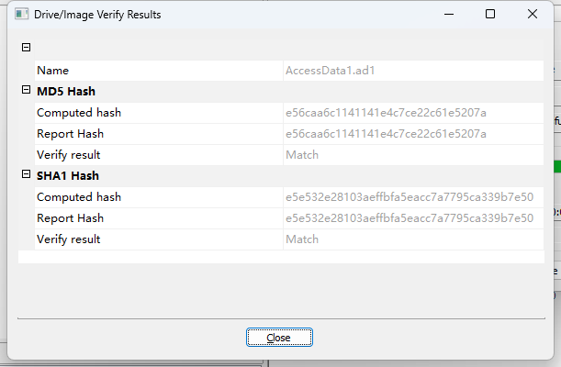Image resolution: width=561 pixels, height=367 pixels.
Task: Collapse the SHA1 Hash section
Action: click(26, 175)
